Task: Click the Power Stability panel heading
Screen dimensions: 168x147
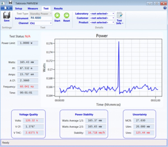Action: point(84,115)
